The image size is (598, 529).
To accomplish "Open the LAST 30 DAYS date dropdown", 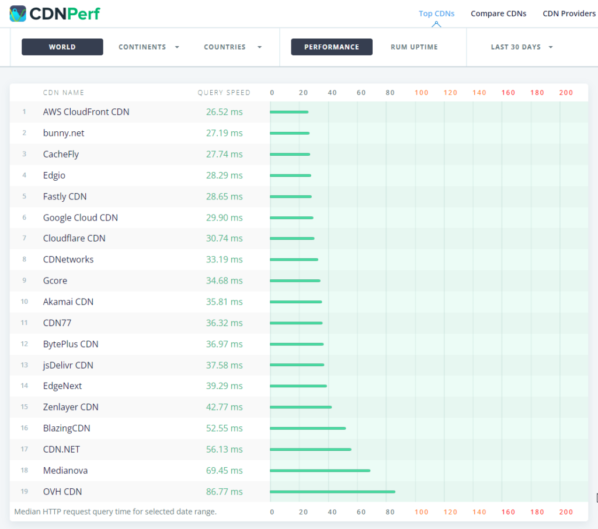I will pos(521,47).
